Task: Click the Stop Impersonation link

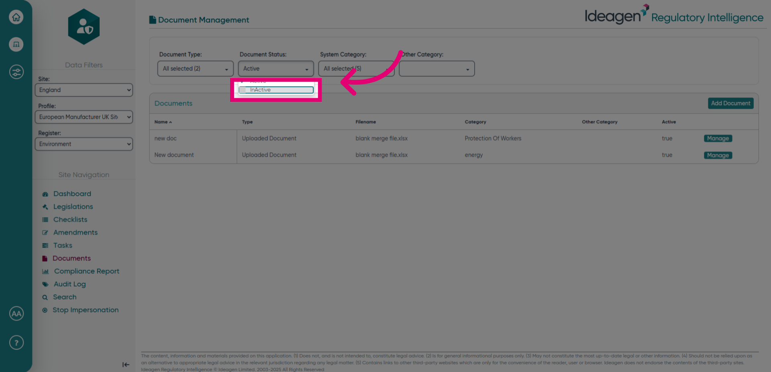Action: [86, 310]
